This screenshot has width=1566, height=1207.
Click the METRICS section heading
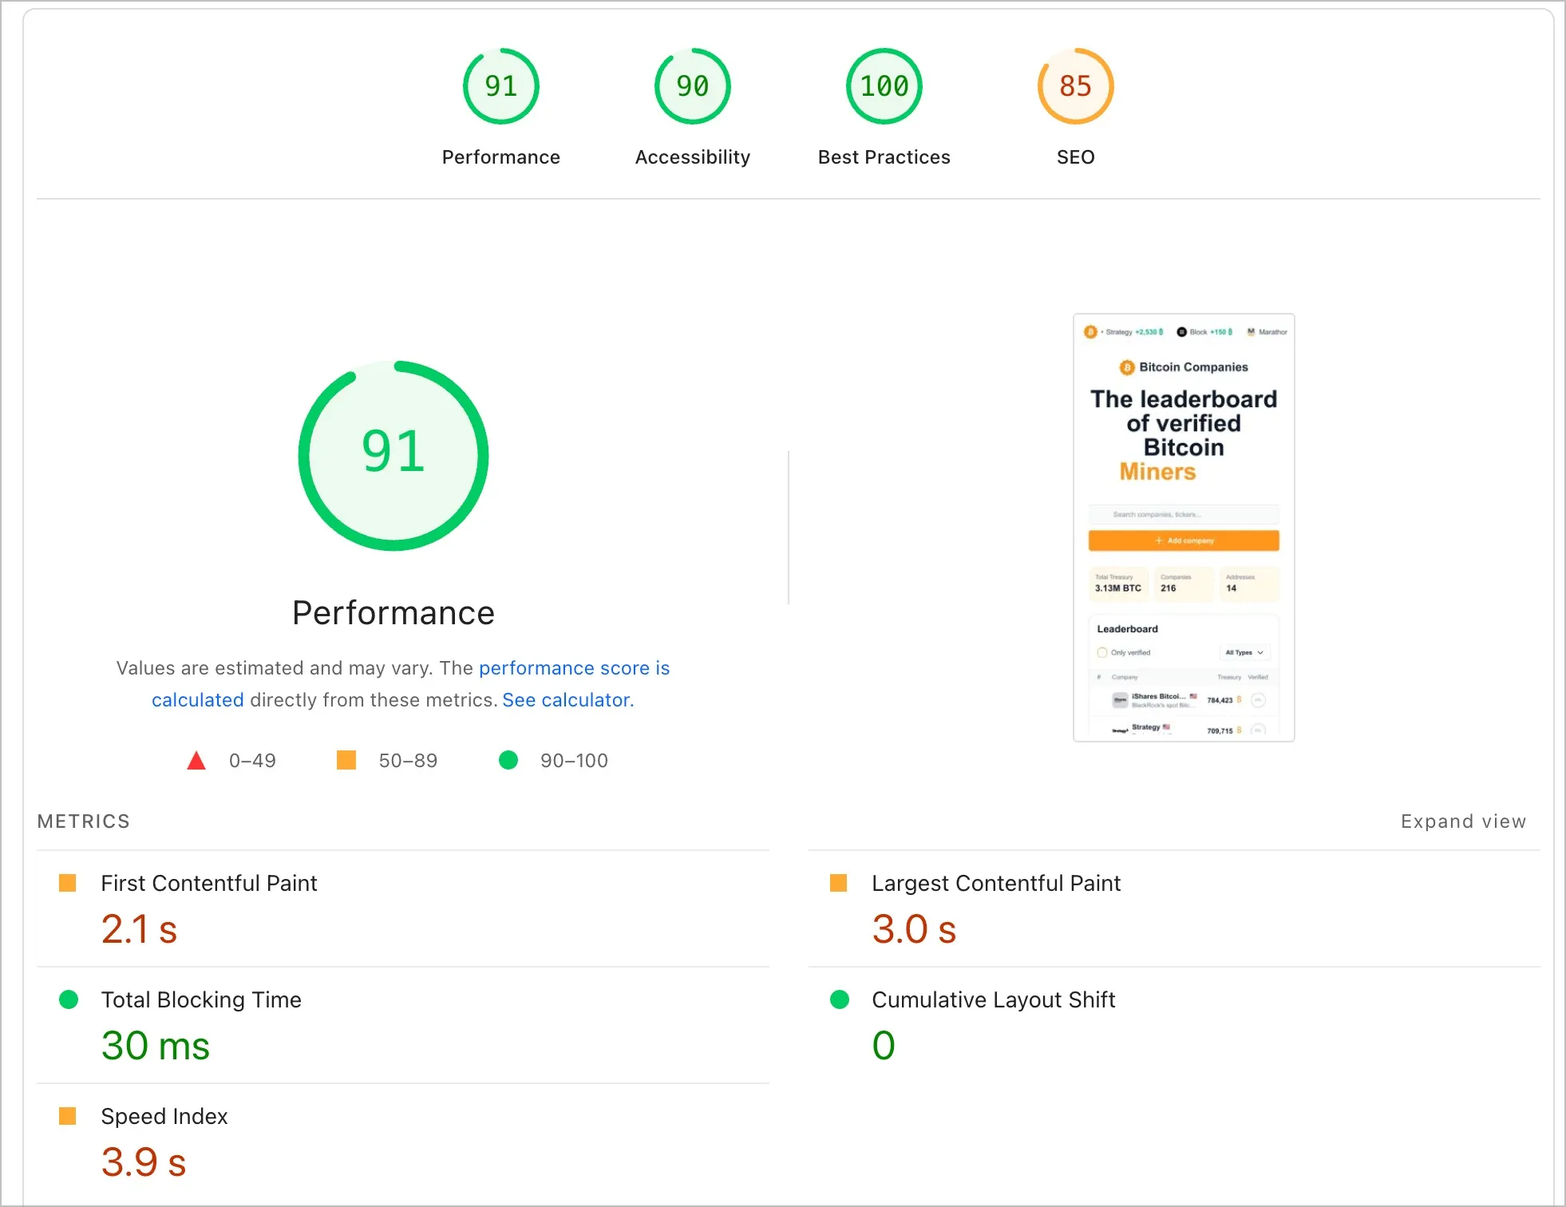pos(84,821)
